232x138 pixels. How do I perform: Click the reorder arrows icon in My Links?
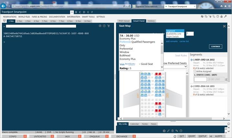point(177,131)
